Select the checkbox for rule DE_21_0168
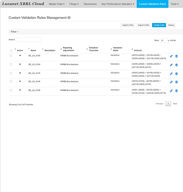 tap(11, 55)
